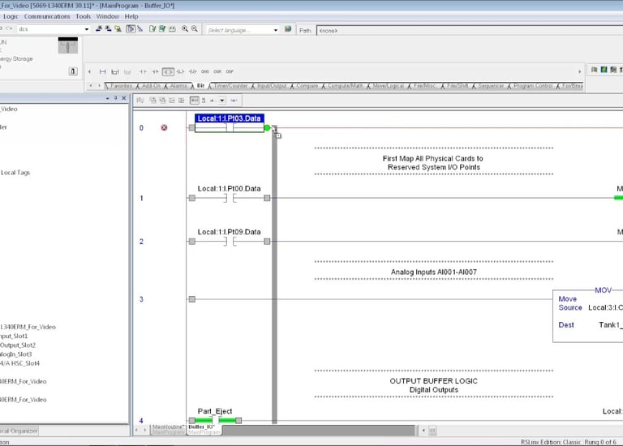Switch to the Compute/Math instruction tab
The height and width of the screenshot is (446, 623).
click(345, 86)
